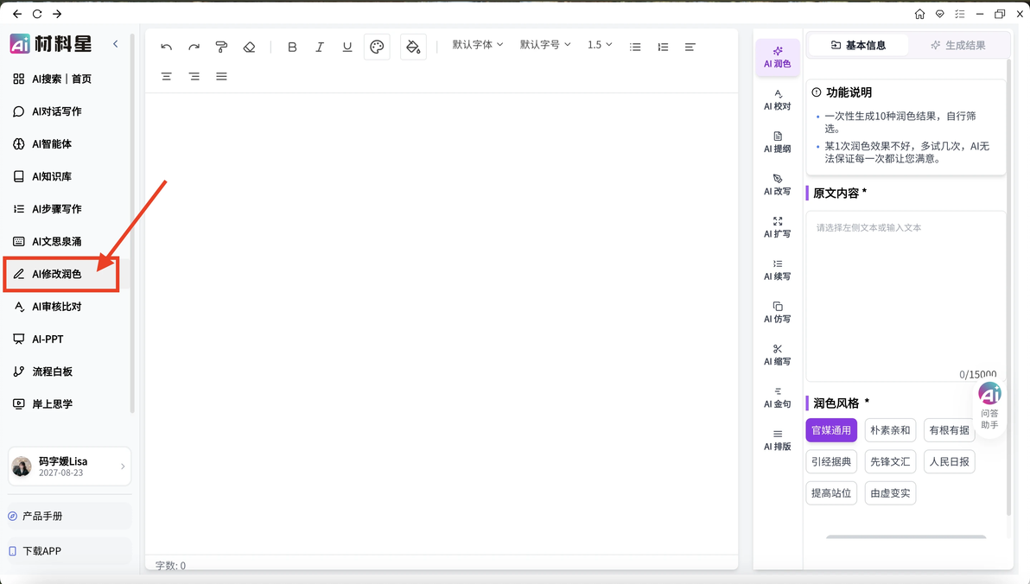This screenshot has width=1030, height=584.
Task: Expand the 1.5 line spacing dropdown
Action: [600, 45]
